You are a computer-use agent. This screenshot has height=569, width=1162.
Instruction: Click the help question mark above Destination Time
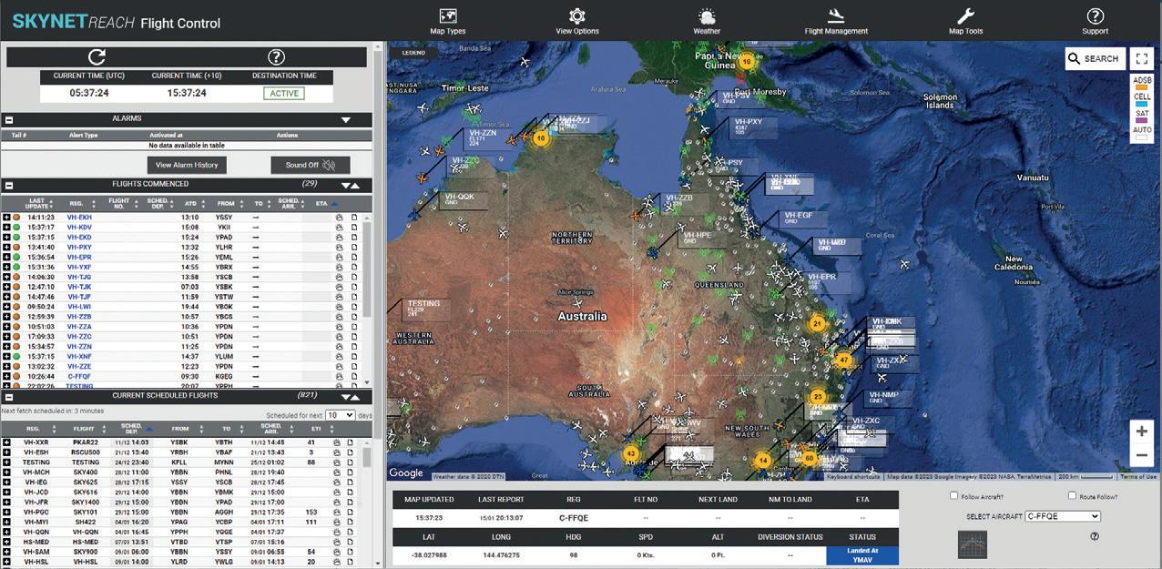coord(276,57)
